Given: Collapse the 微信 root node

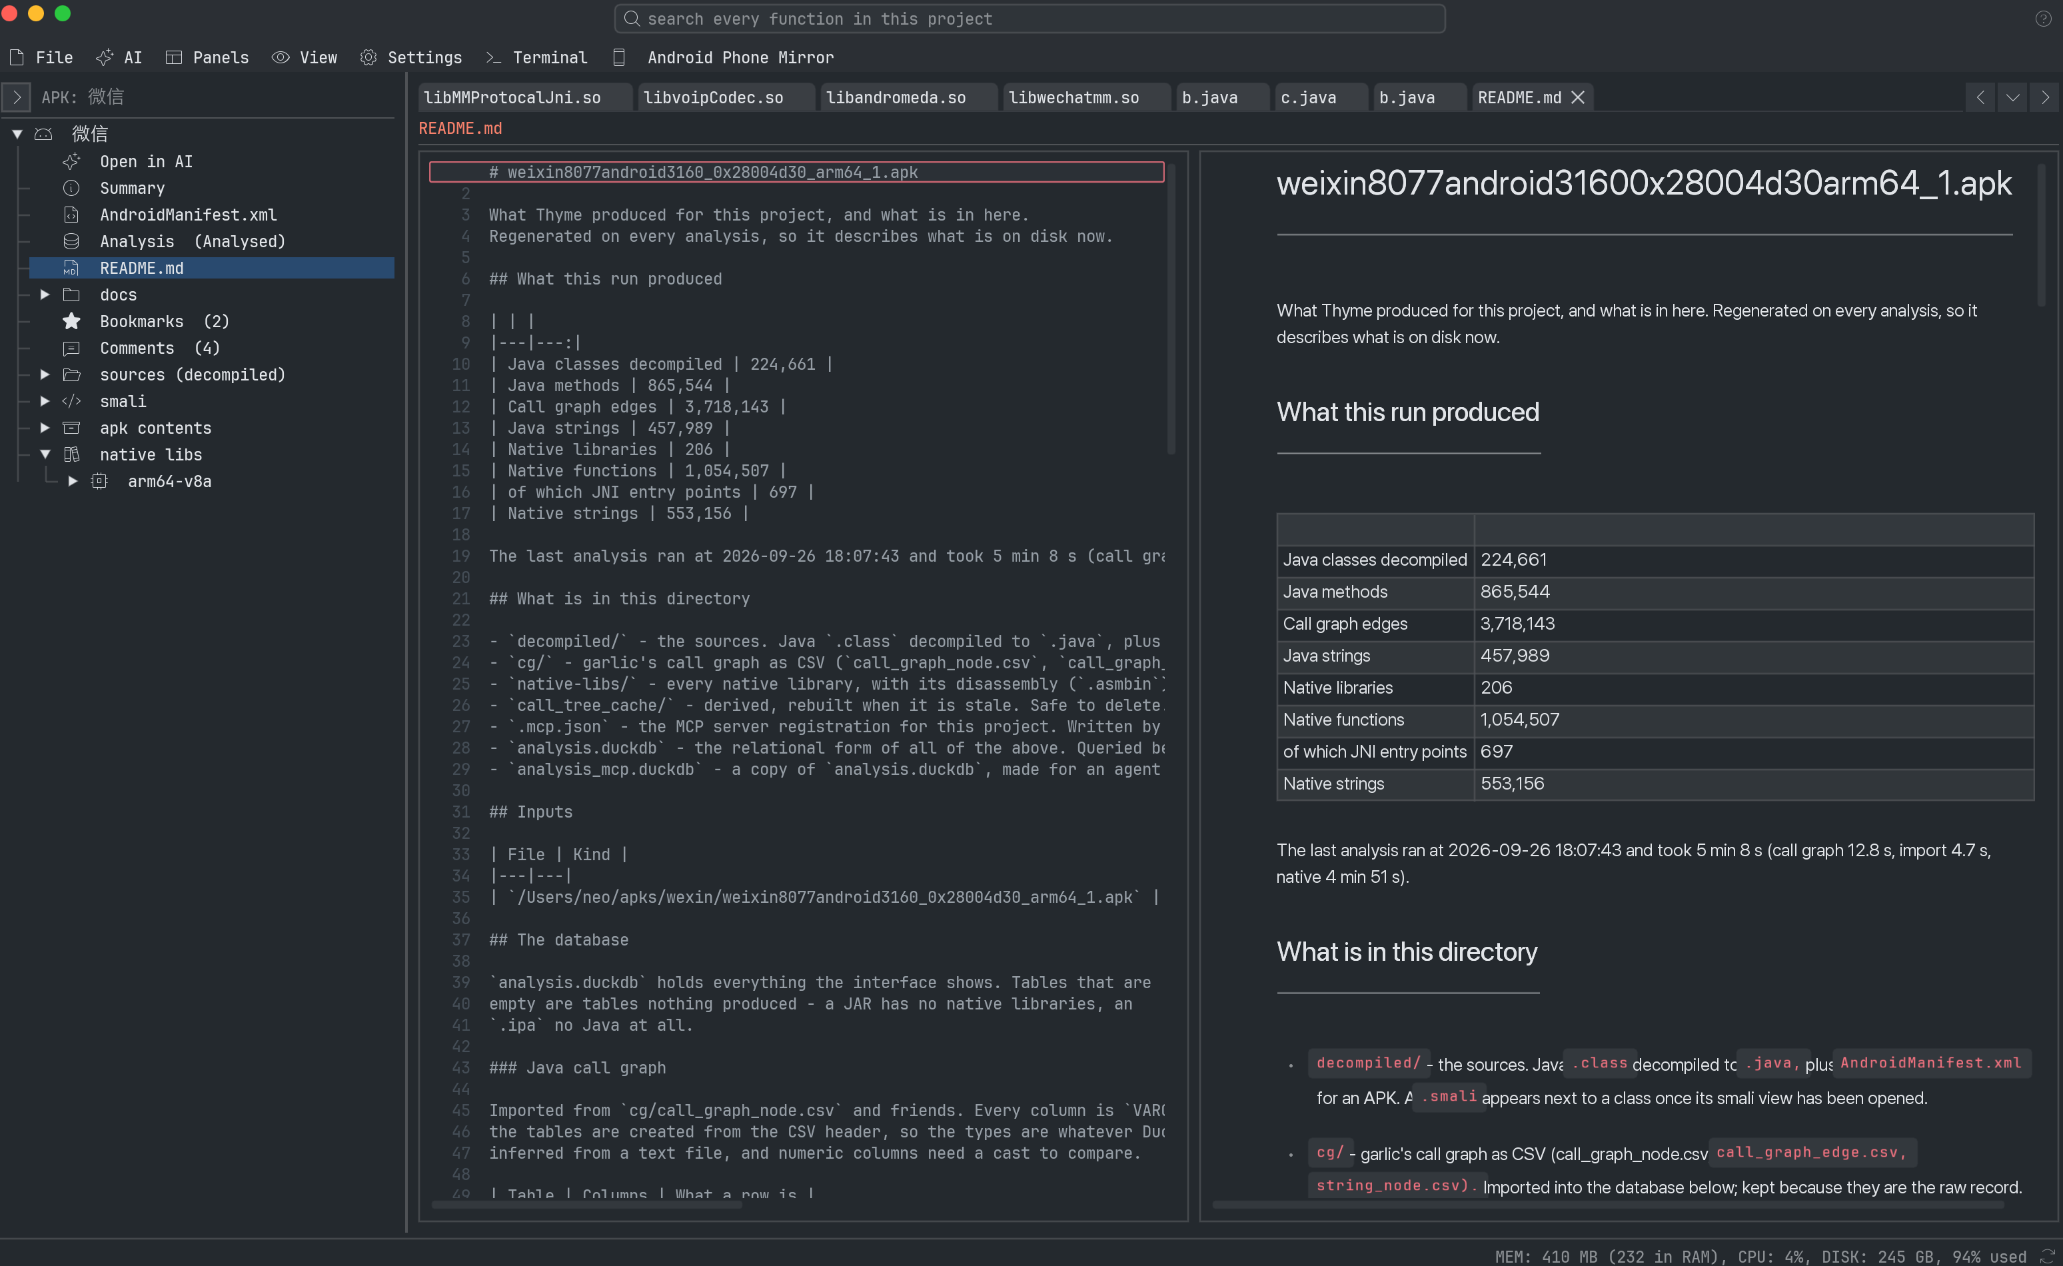Looking at the screenshot, I should tap(17, 134).
